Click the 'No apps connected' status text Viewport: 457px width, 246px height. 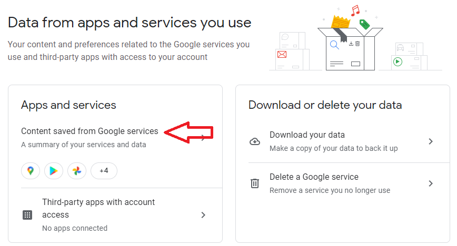click(75, 228)
